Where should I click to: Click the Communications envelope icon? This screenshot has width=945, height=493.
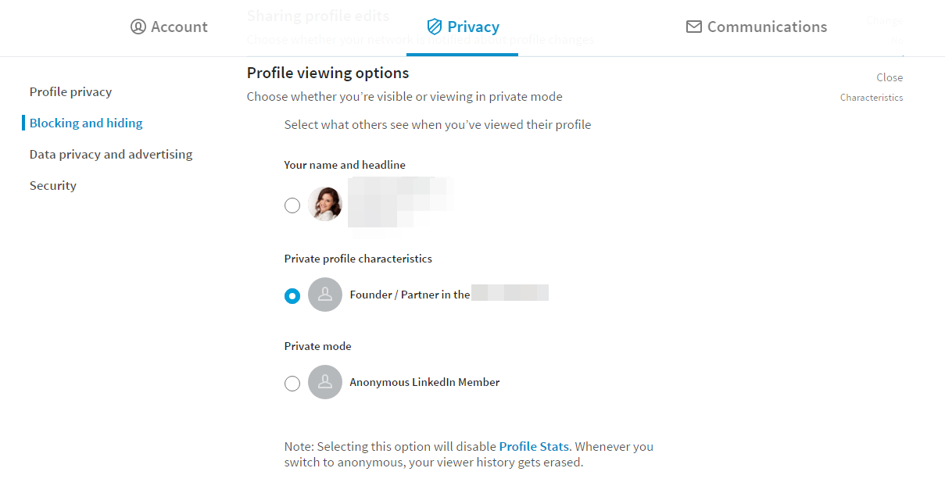[x=693, y=27]
